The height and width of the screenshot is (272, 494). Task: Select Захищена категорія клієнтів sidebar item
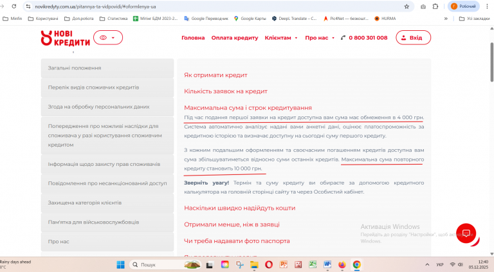pos(107,203)
